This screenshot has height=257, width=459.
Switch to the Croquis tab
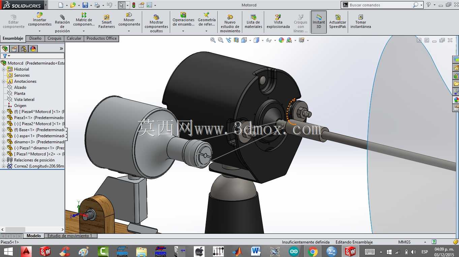click(54, 39)
